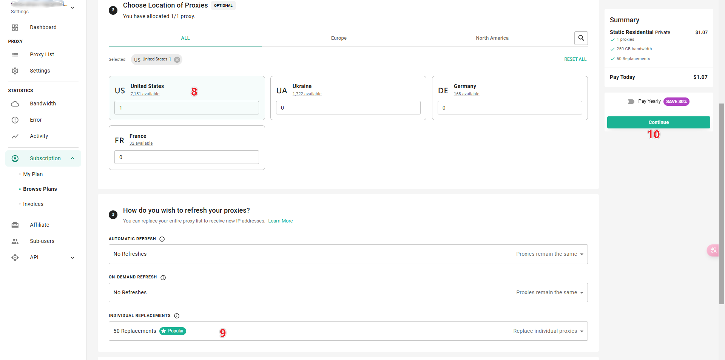The height and width of the screenshot is (360, 725).
Task: Switch to the ALL locations tab
Action: click(x=185, y=38)
